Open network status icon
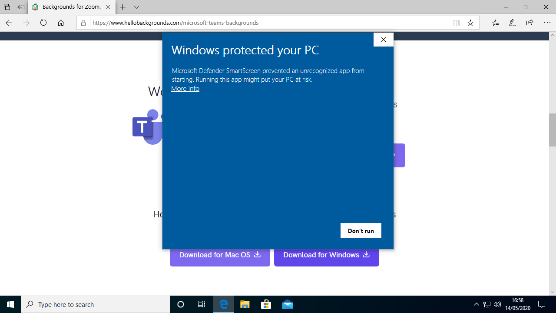The image size is (556, 313). [487, 304]
